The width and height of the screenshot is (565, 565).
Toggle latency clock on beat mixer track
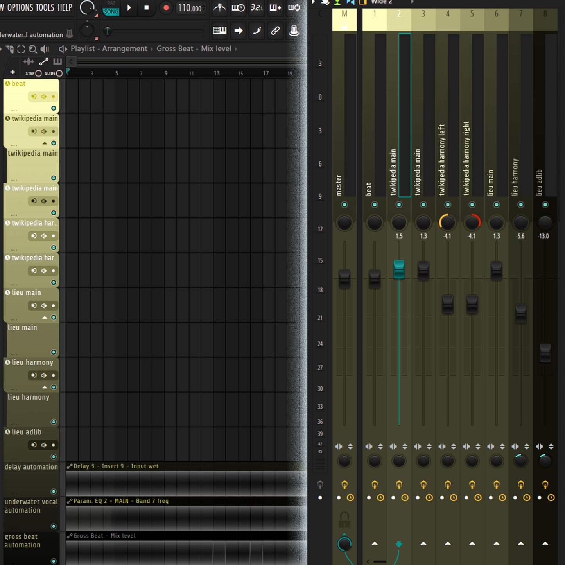click(x=380, y=498)
